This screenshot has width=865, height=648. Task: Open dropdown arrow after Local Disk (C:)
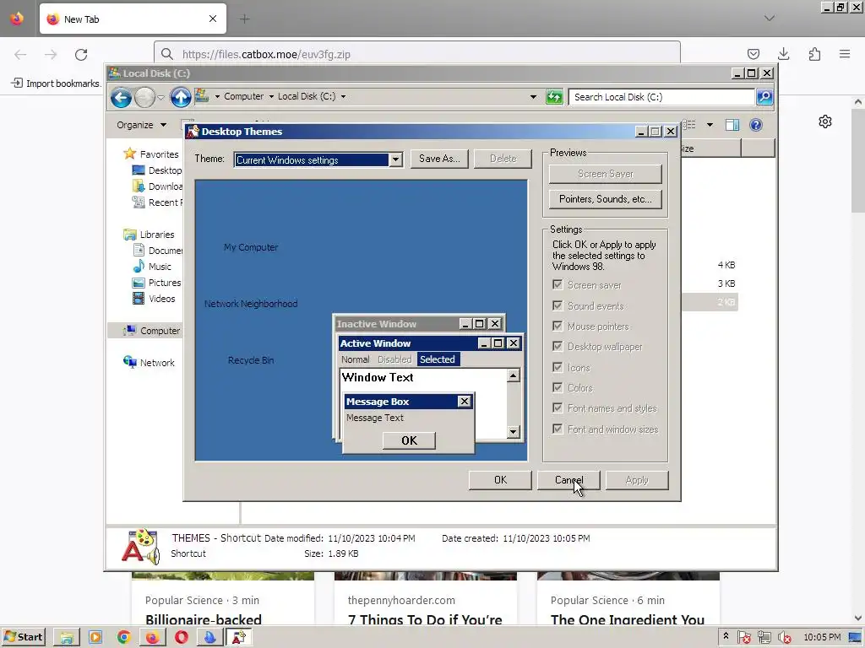click(343, 96)
